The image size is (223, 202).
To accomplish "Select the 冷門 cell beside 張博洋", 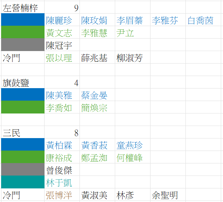I will point(23,195).
